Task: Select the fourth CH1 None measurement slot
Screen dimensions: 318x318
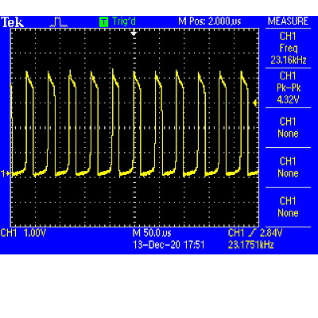Action: 288,167
